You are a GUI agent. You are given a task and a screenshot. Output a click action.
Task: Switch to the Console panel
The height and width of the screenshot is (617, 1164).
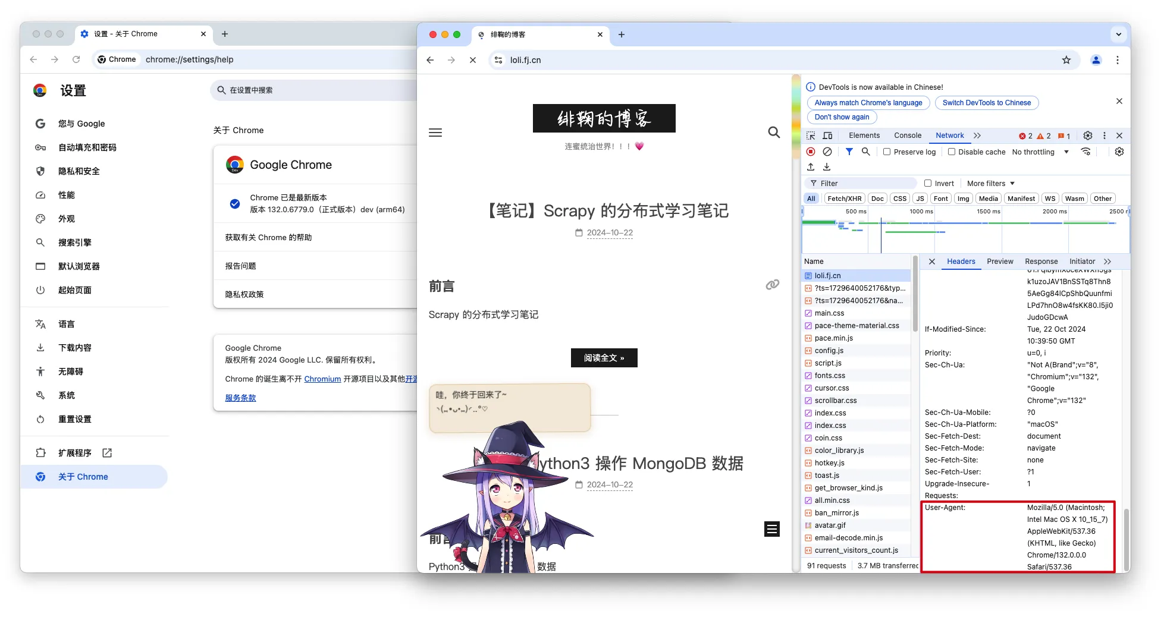pos(908,136)
